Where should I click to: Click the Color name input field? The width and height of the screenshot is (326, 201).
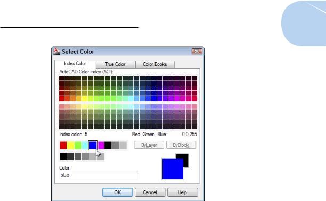pyautogui.click(x=99, y=175)
